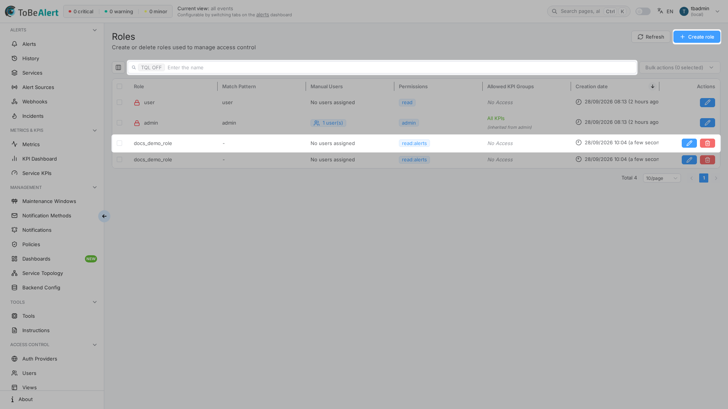Image resolution: width=728 pixels, height=409 pixels.
Task: Go to pagination page 1
Action: pyautogui.click(x=704, y=178)
